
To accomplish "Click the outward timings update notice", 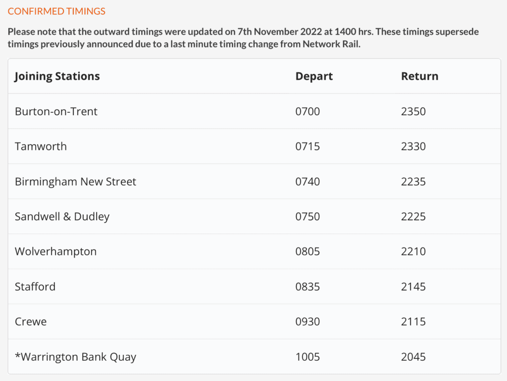I will tap(243, 38).
